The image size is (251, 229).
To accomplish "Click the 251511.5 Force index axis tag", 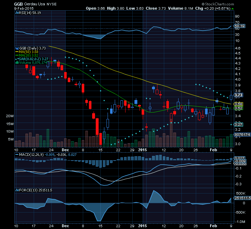I will [x=242, y=198].
